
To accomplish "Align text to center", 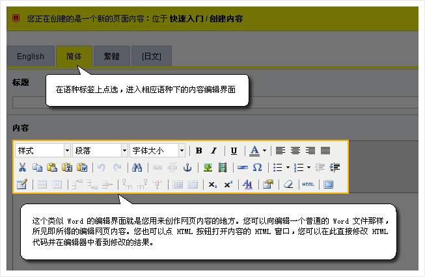I will [295, 150].
